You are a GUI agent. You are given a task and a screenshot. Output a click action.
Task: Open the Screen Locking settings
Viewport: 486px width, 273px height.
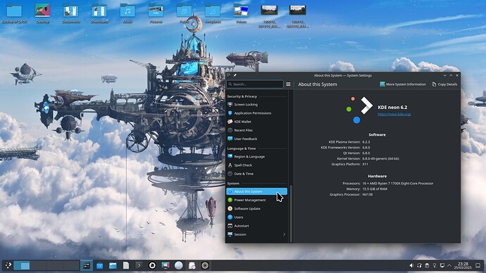tap(256, 105)
